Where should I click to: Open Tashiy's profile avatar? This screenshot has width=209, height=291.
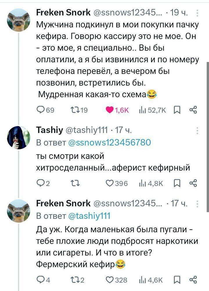(19, 138)
